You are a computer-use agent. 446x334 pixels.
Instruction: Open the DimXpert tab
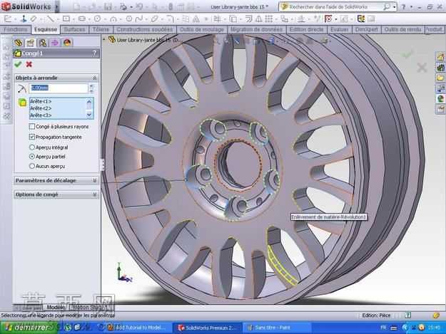pyautogui.click(x=366, y=29)
